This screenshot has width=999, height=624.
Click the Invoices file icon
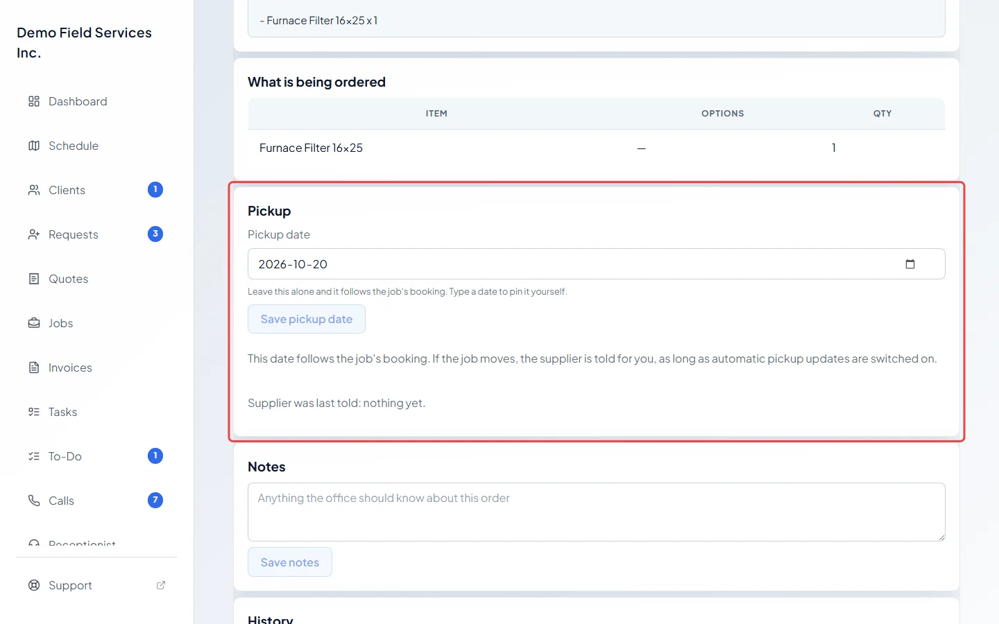tap(34, 367)
